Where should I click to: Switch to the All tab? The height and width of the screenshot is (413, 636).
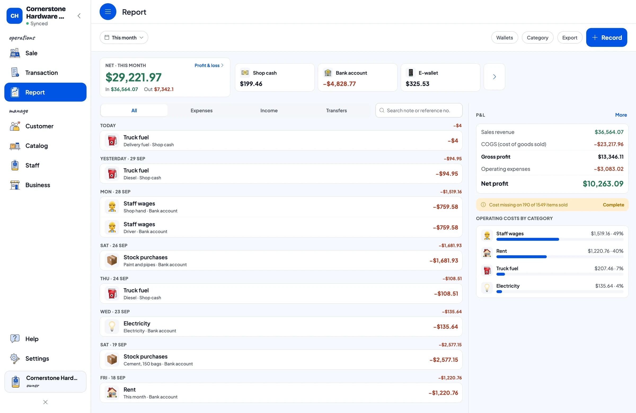[x=134, y=110]
